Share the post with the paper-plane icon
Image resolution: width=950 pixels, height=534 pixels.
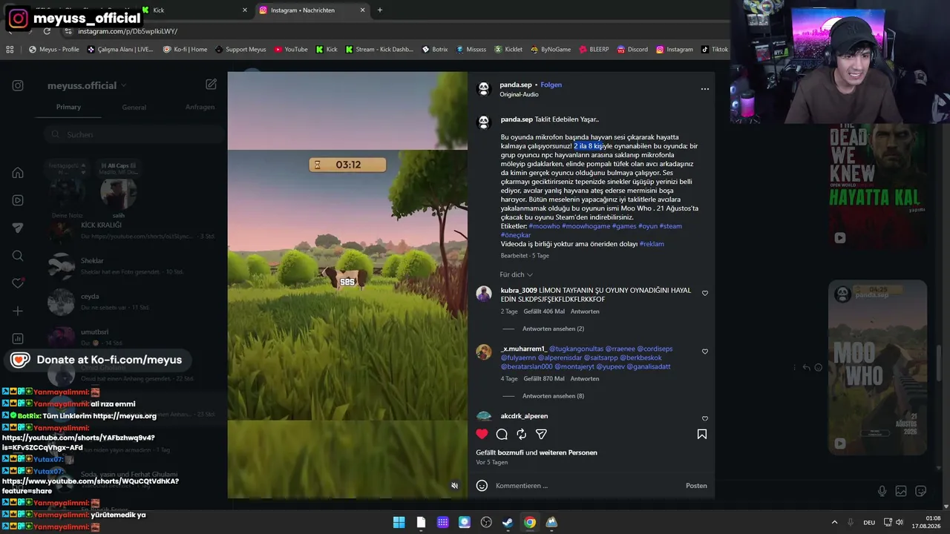coord(541,434)
